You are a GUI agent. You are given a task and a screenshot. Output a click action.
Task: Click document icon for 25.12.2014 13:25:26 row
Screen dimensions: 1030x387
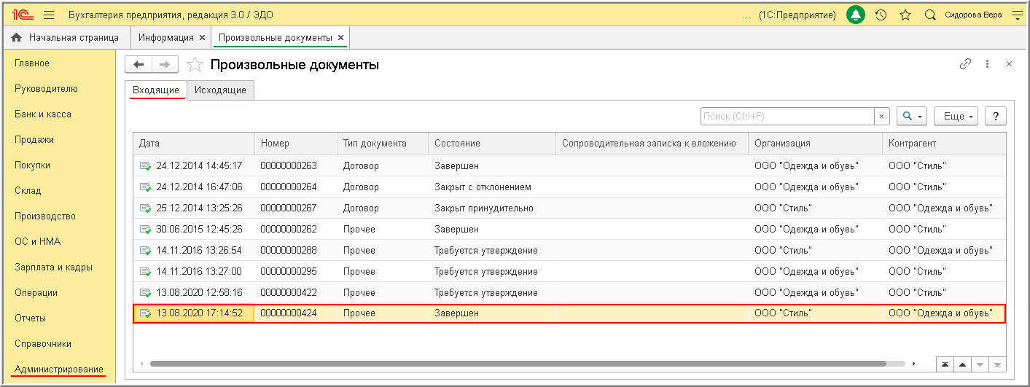(146, 208)
